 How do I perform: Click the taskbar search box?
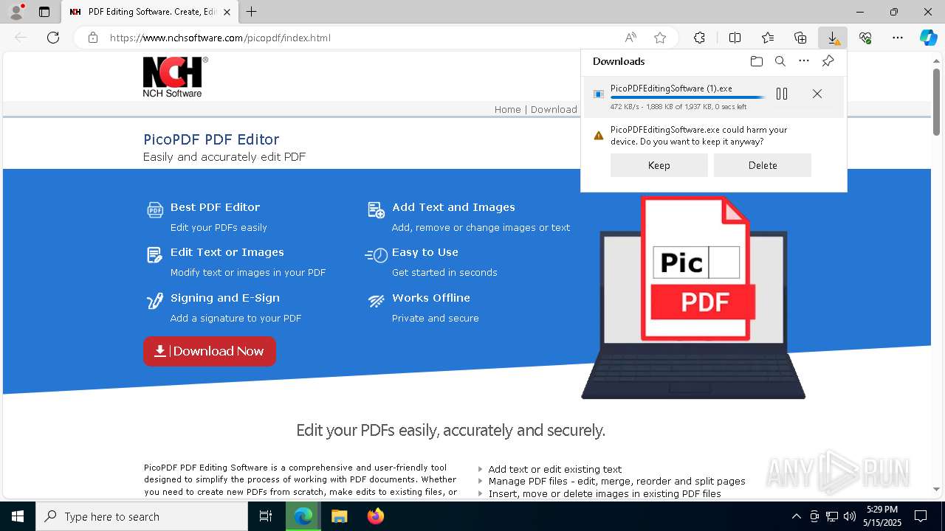pyautogui.click(x=142, y=516)
